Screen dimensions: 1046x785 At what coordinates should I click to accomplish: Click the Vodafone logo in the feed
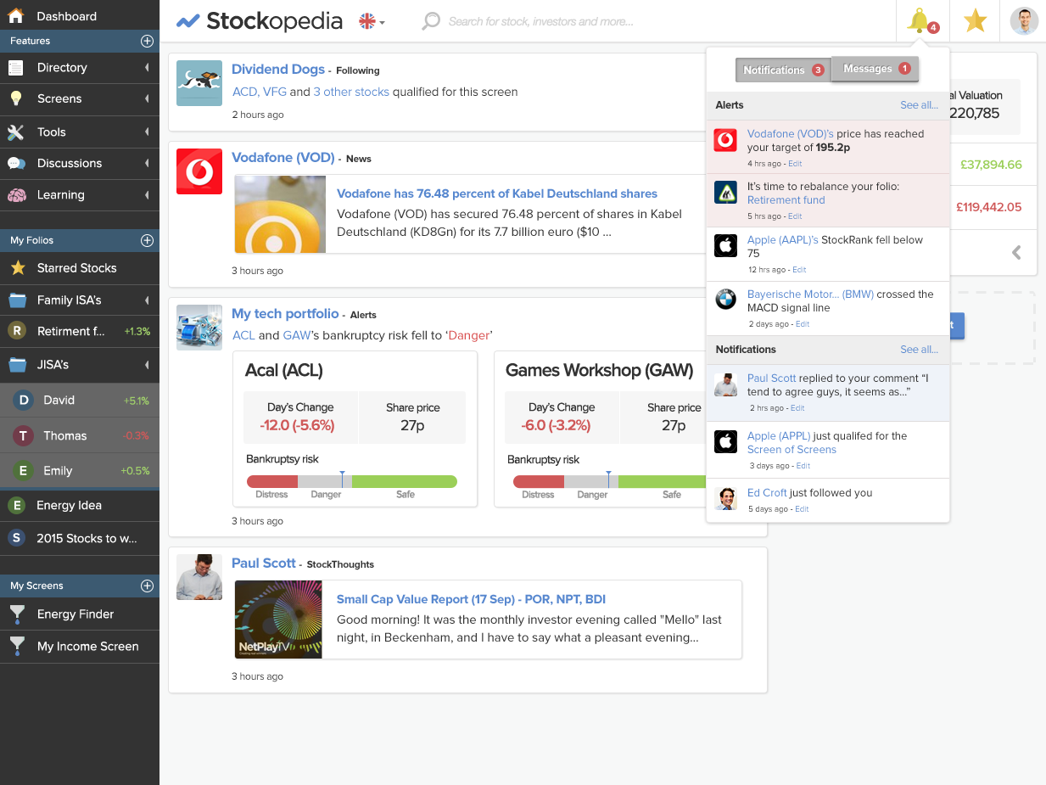pyautogui.click(x=199, y=171)
